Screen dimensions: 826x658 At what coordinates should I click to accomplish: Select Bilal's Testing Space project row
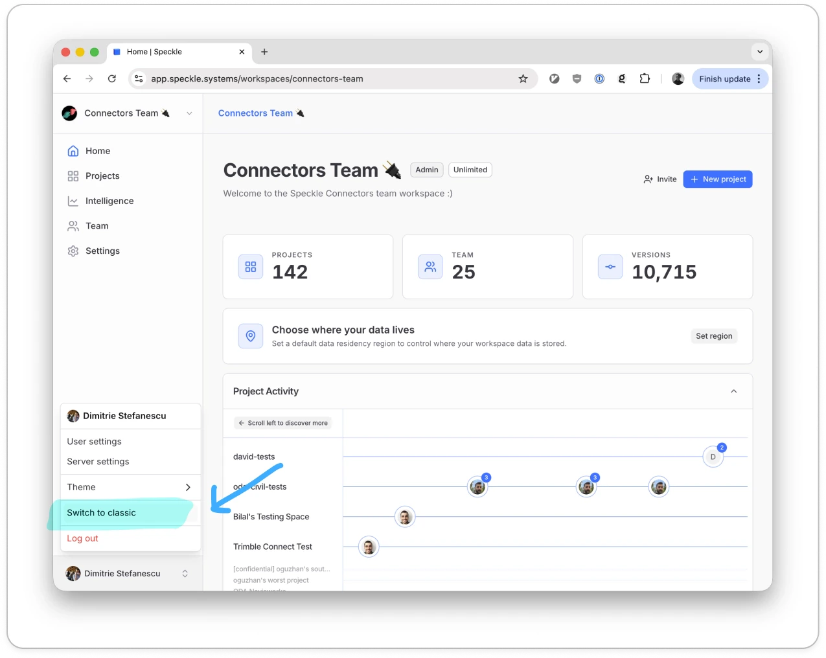(x=271, y=517)
